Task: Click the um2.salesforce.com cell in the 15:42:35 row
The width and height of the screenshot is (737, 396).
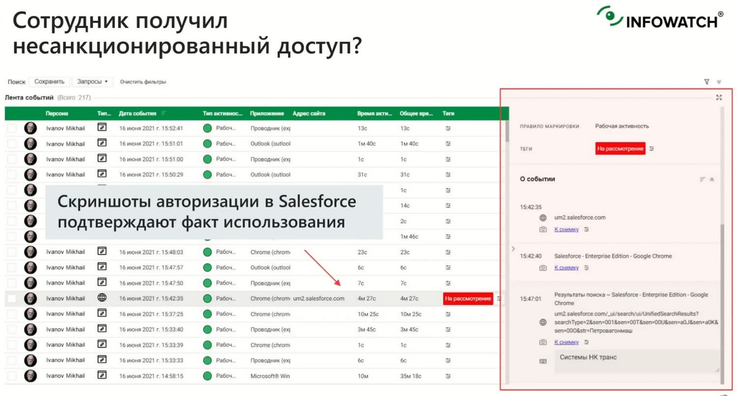Action: point(318,298)
